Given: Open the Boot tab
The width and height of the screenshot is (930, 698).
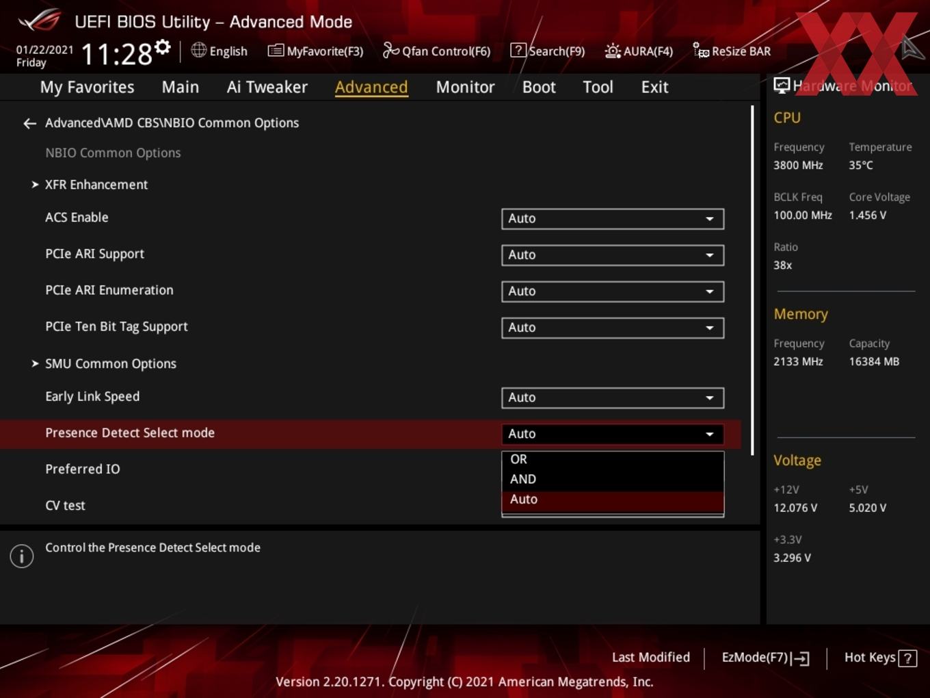Looking at the screenshot, I should point(539,87).
